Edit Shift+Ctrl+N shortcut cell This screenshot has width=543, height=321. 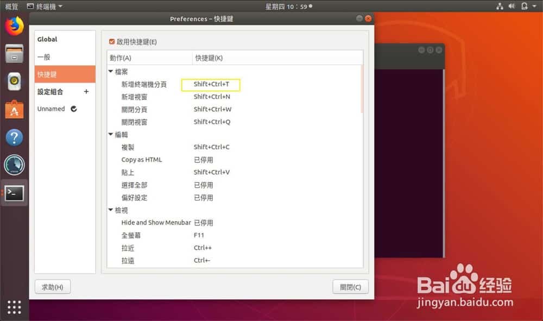(x=212, y=97)
